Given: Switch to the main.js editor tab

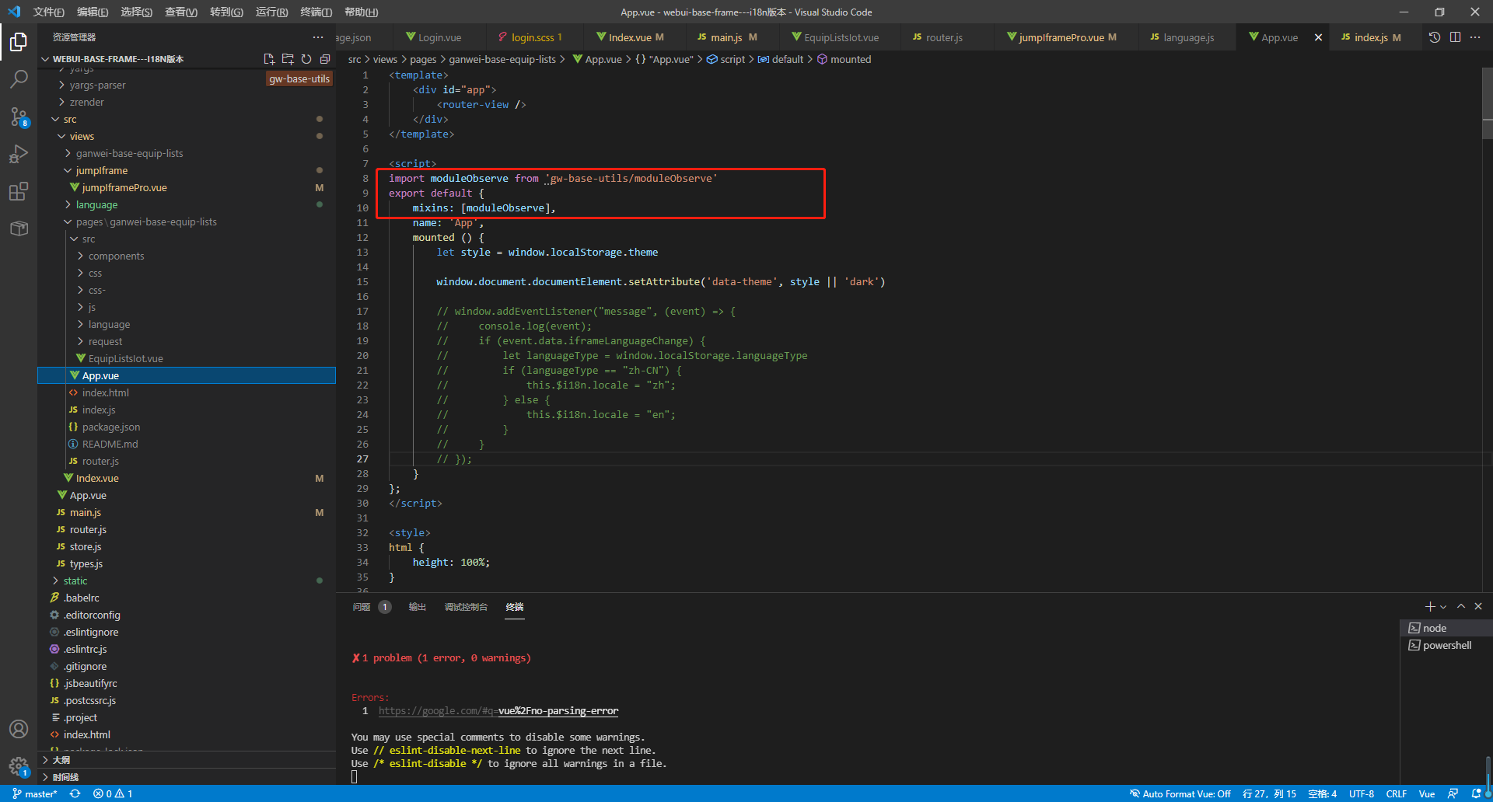Looking at the screenshot, I should (726, 37).
